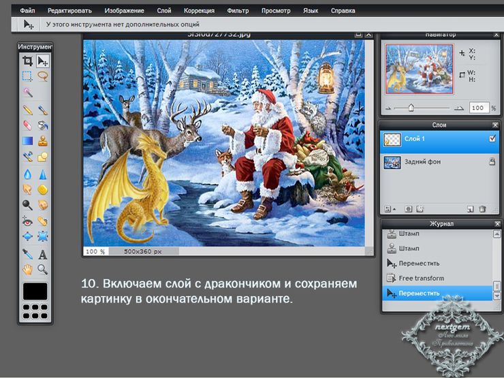Open the Язык menu
504x378 pixels.
(311, 11)
